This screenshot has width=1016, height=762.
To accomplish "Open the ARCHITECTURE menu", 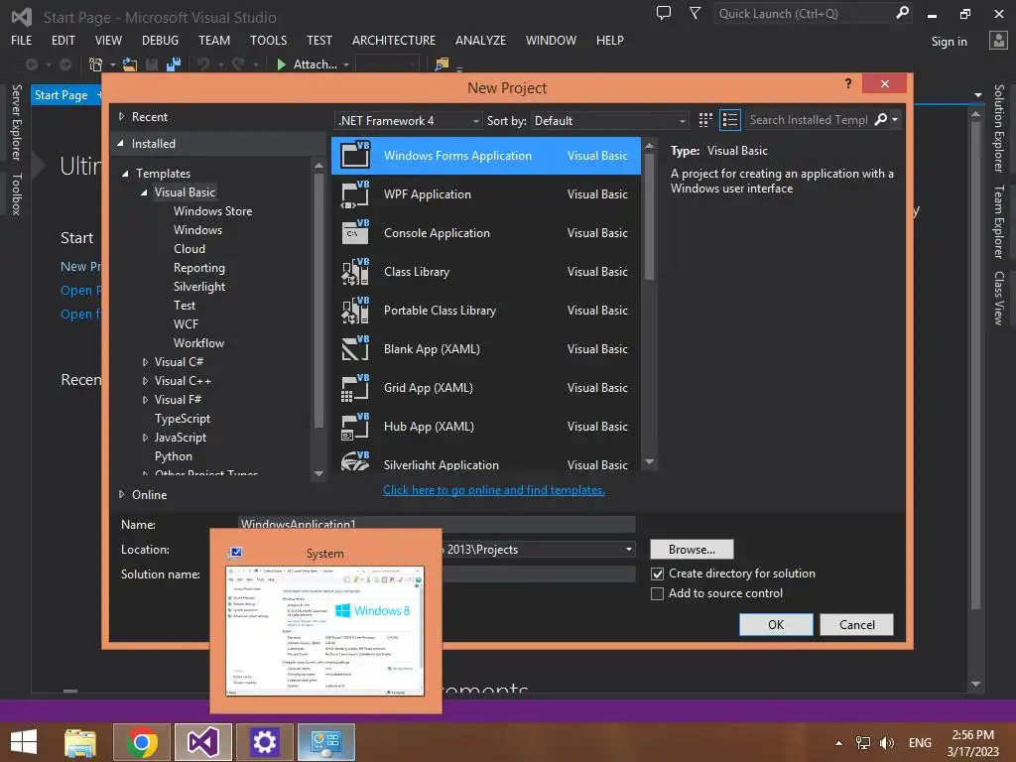I will (394, 40).
